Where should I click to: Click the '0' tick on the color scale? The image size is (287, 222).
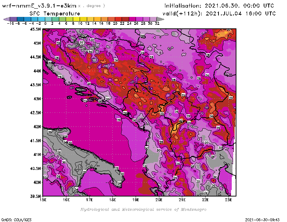[45, 23]
